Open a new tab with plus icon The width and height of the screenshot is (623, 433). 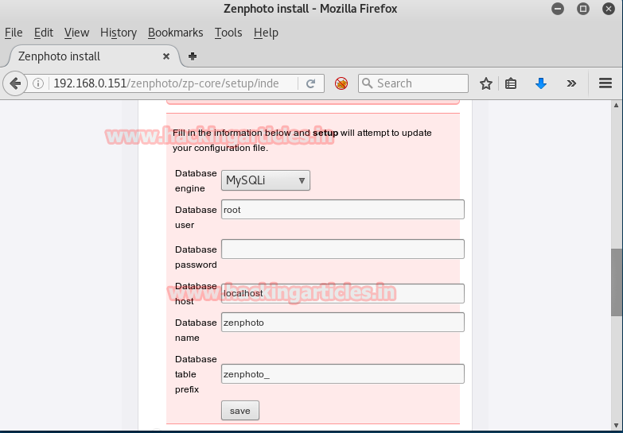pyautogui.click(x=193, y=56)
